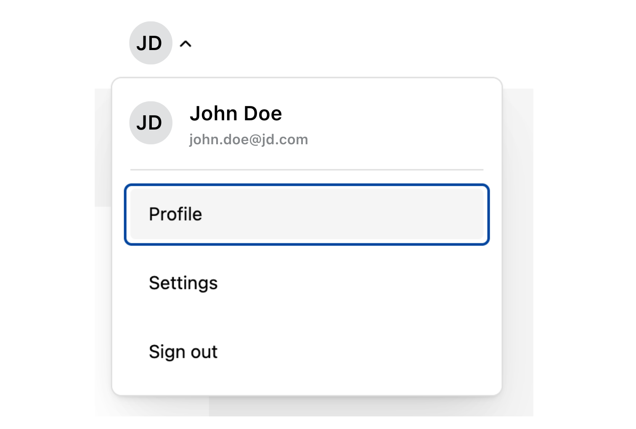Viewport: 636px width, 429px height.
Task: Click the JD avatar above the menu
Action: (x=151, y=43)
